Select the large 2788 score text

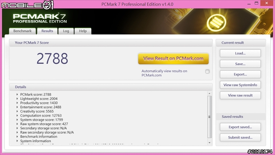(x=52, y=59)
